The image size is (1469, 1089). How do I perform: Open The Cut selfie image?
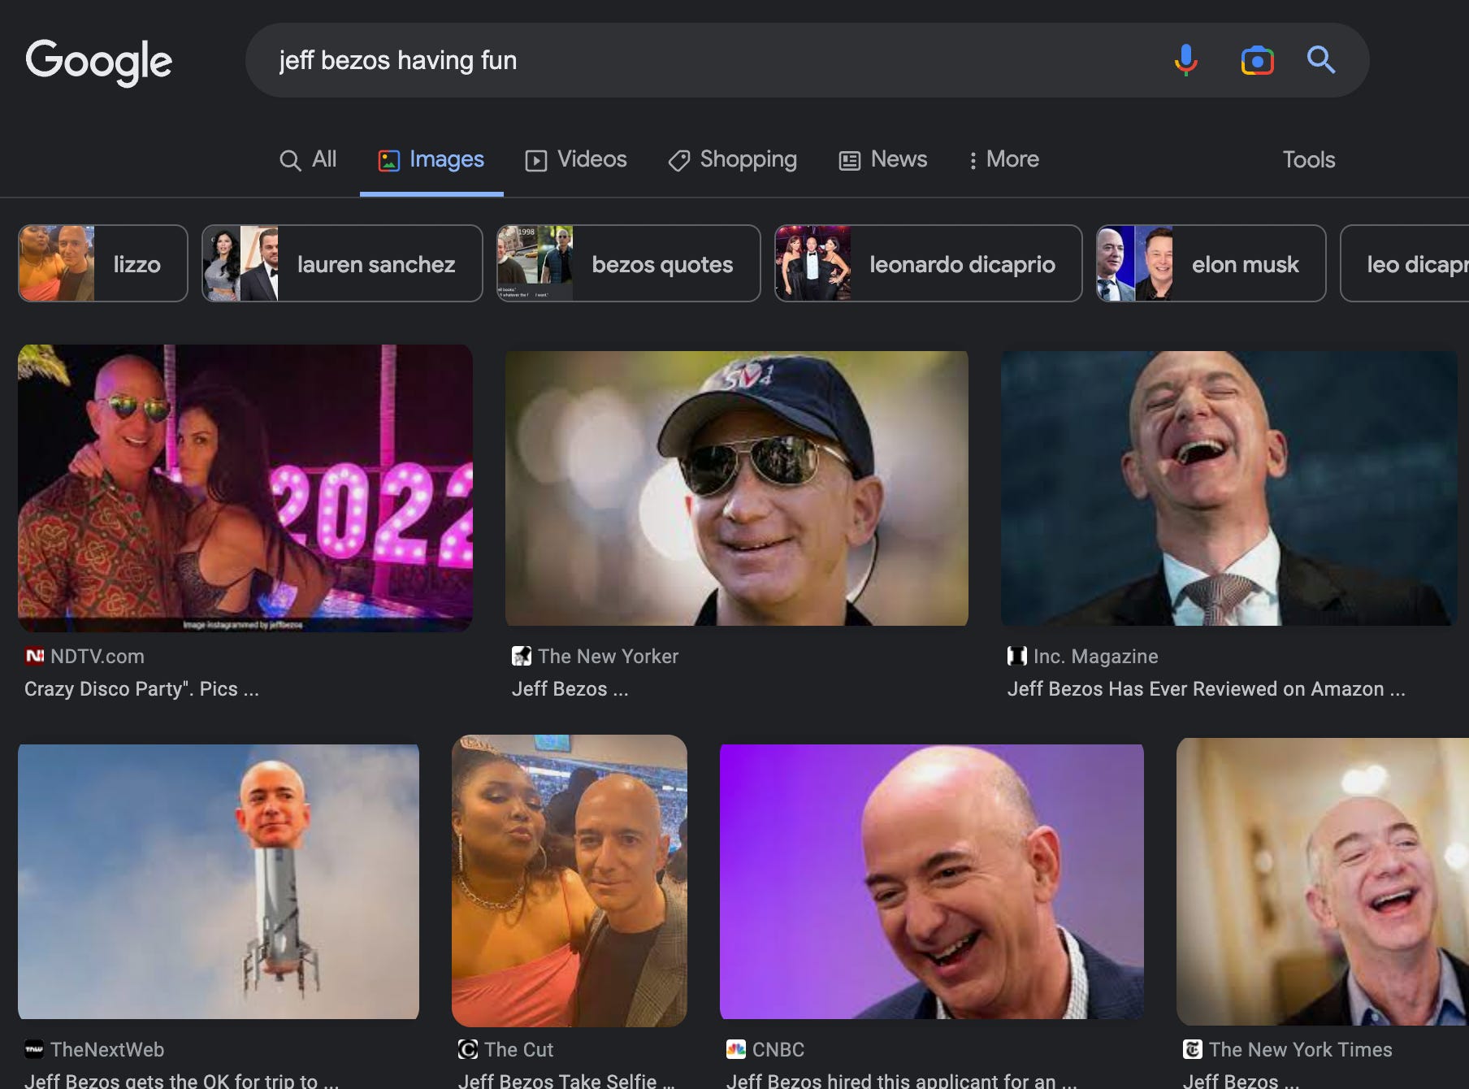point(570,880)
